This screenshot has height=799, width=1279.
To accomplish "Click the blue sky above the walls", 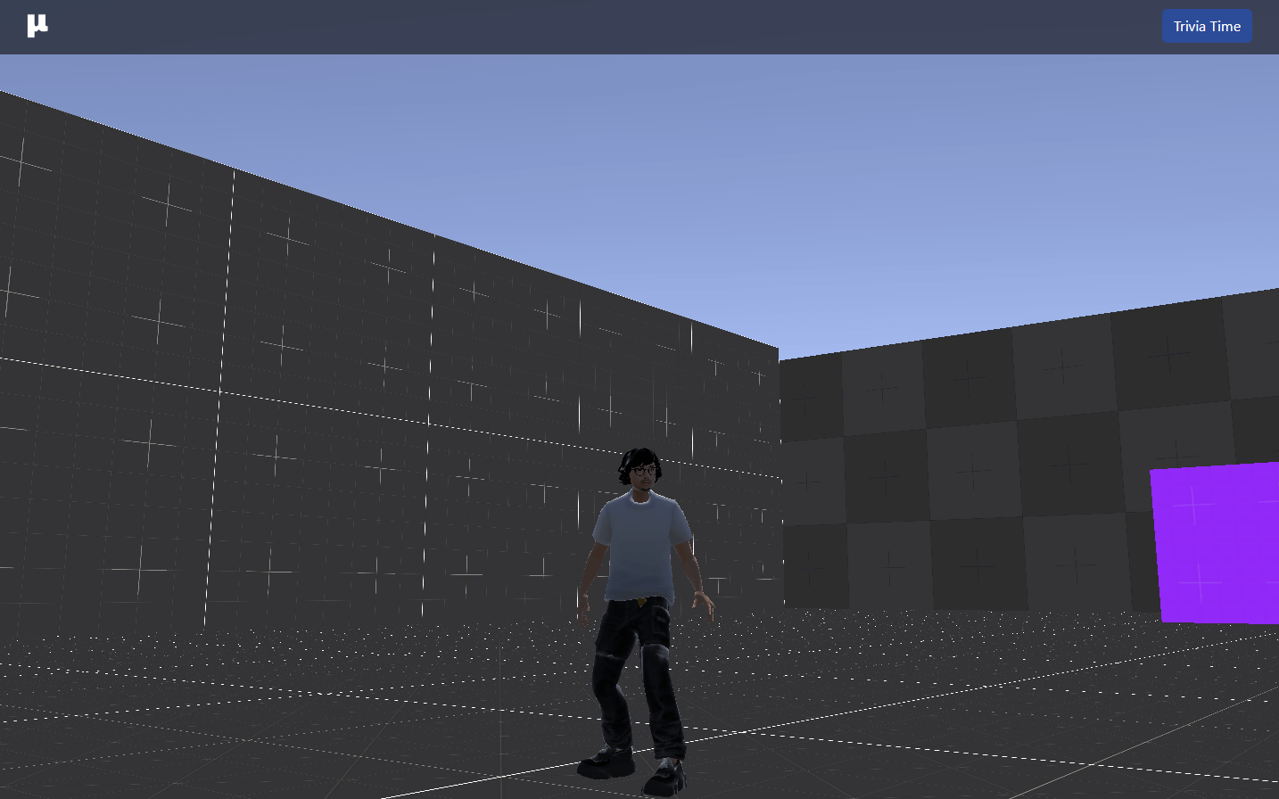I will tap(714, 178).
